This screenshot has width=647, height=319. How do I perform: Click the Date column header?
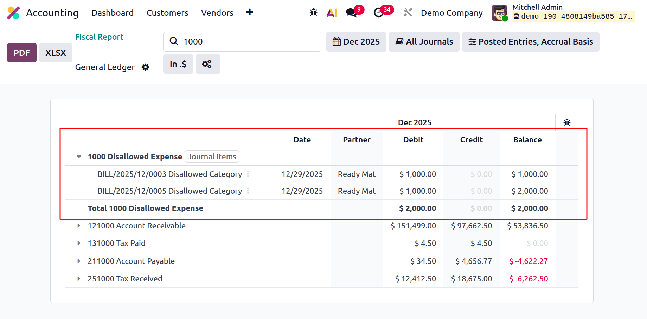pos(302,140)
